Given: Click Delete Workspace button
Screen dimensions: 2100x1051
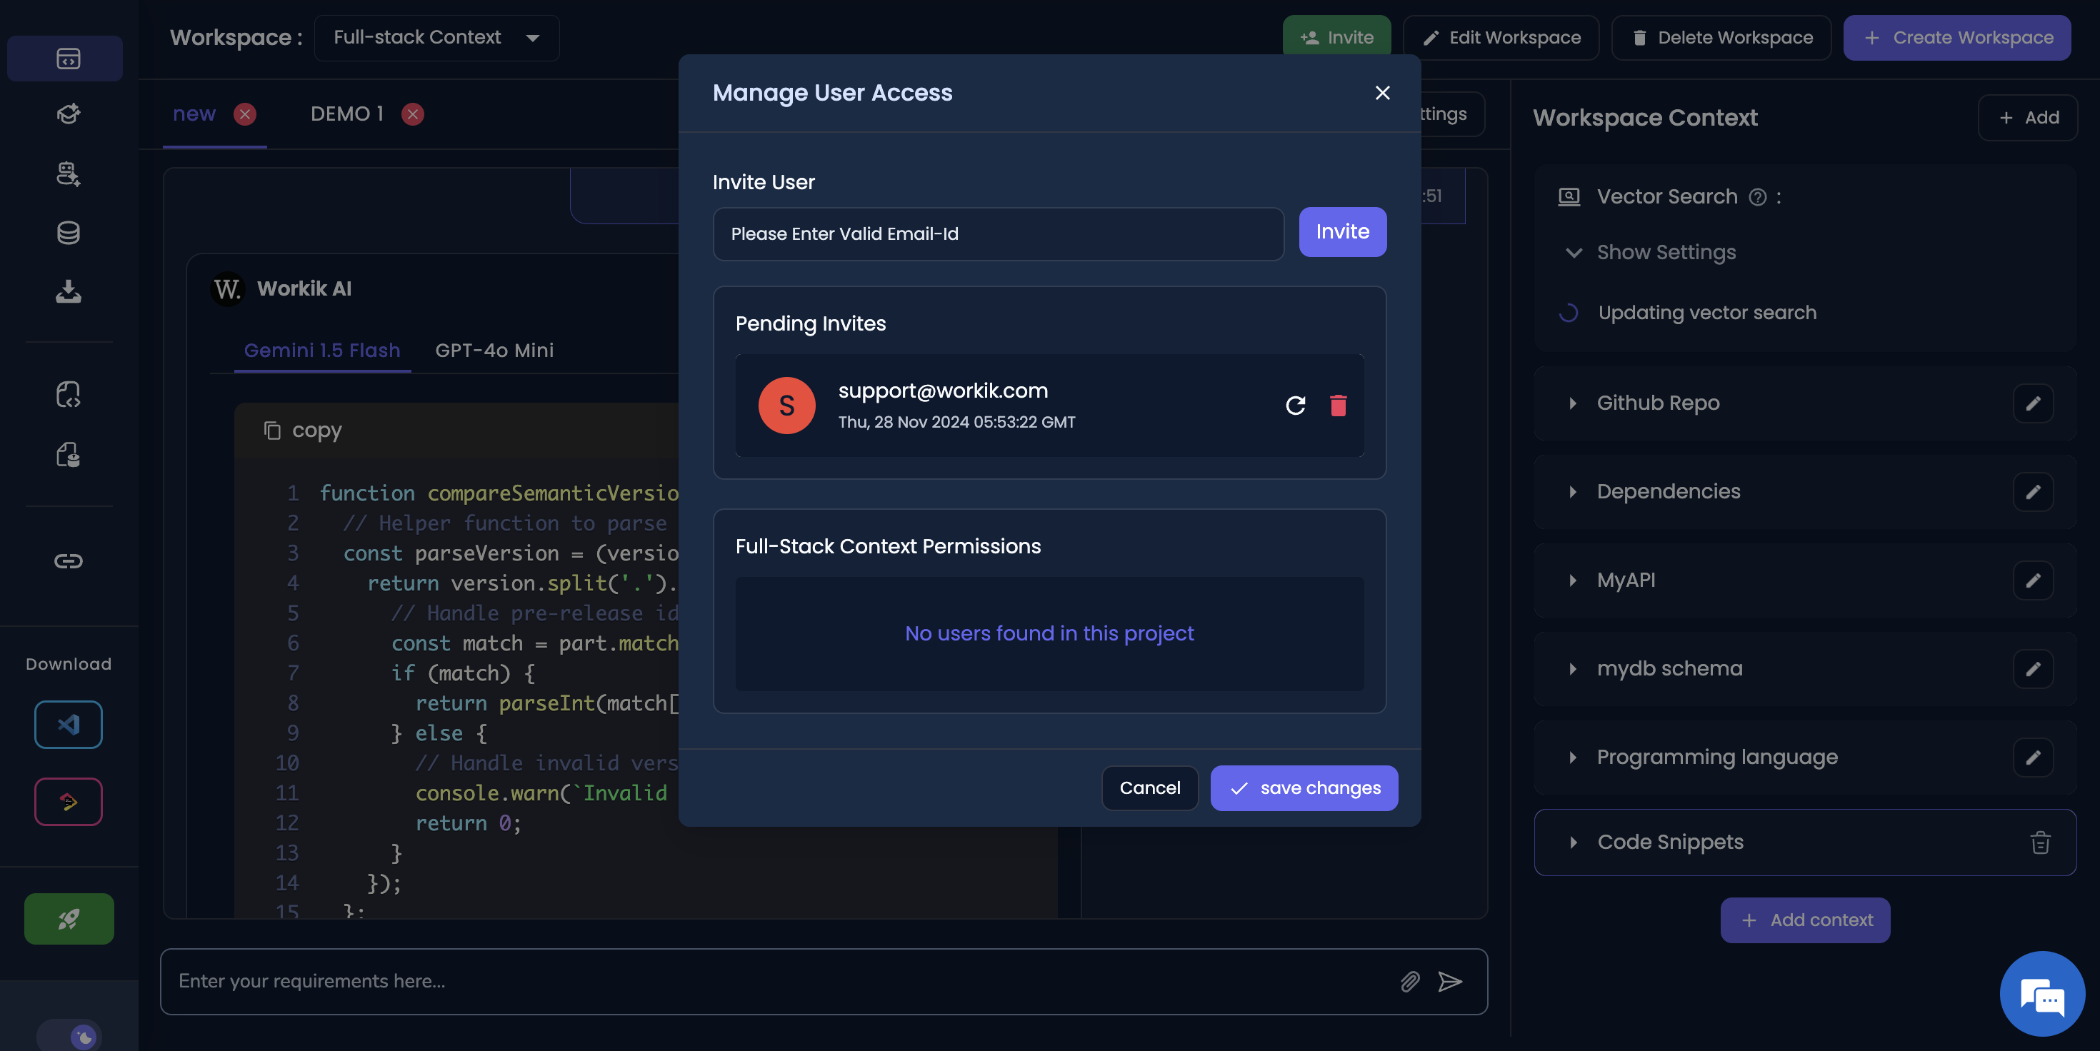Looking at the screenshot, I should pos(1721,37).
